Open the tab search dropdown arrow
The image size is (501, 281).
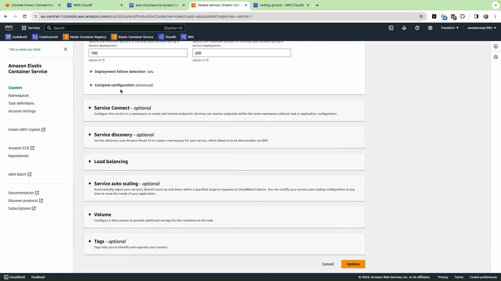pyautogui.click(x=496, y=5)
